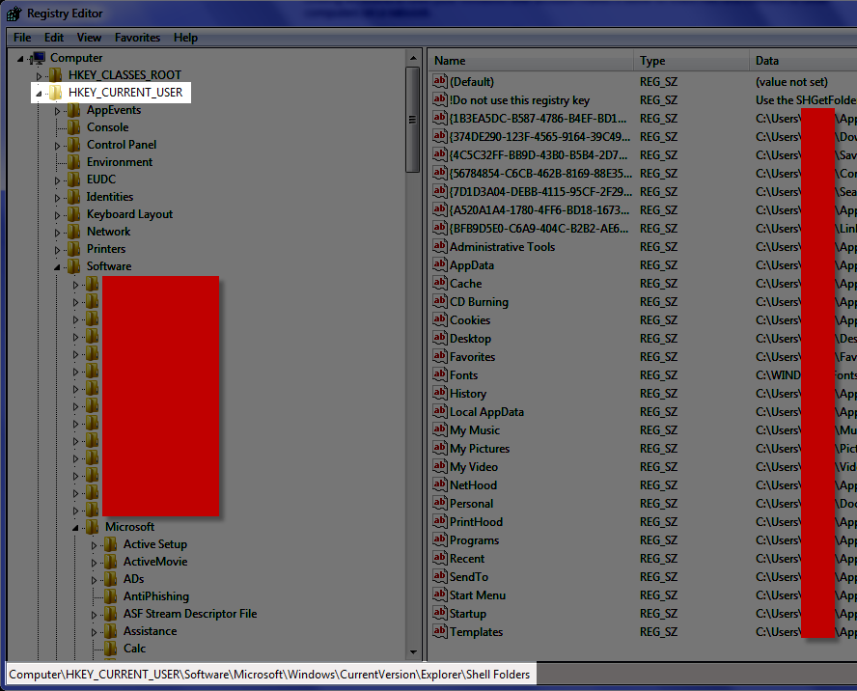Click the string icon beside Startup

[x=440, y=613]
